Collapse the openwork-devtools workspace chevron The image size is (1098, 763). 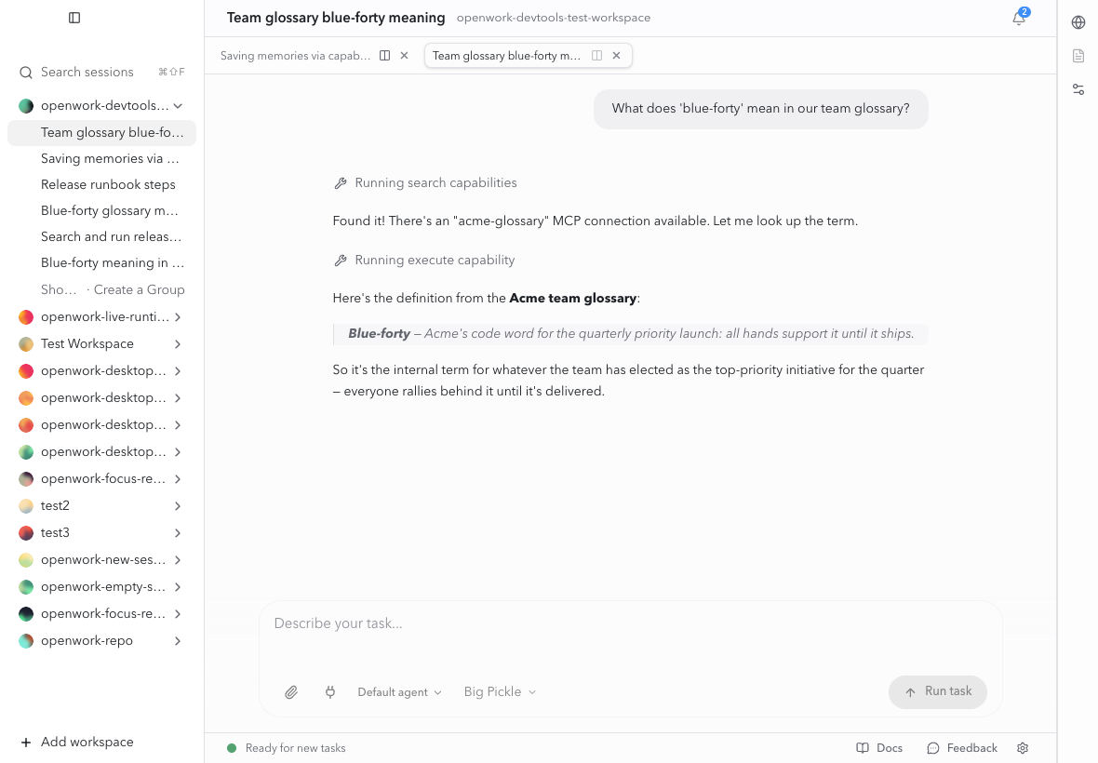point(178,106)
